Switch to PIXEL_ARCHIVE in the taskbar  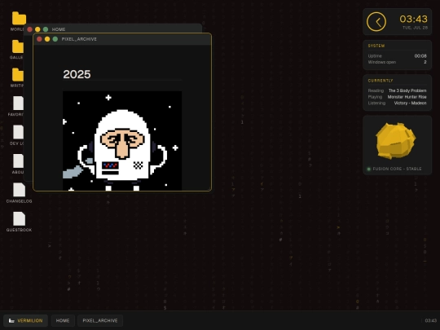(x=100, y=320)
